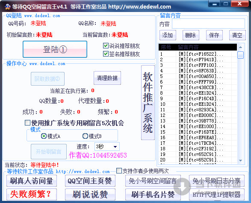
Task: Select row 17 [M][ftc=17BCB4]
Action: pos(198,143)
